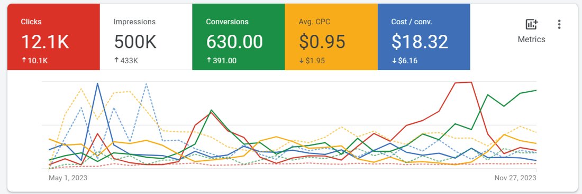The height and width of the screenshot is (194, 582).
Task: Click the 12.1K clicks value
Action: pyautogui.click(x=45, y=42)
